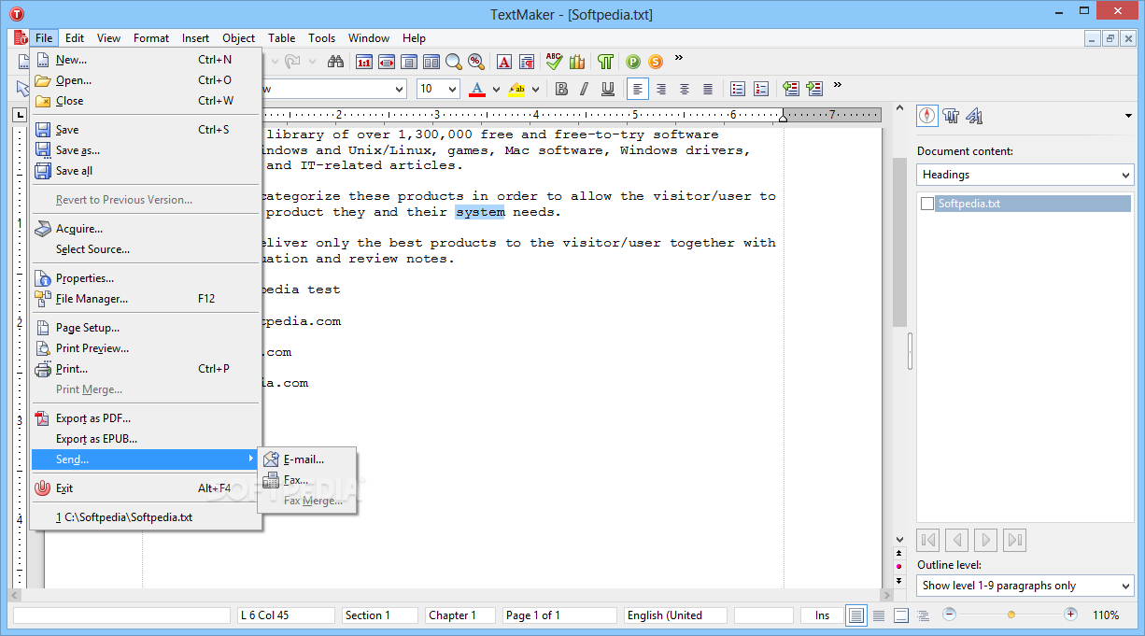Viewport: 1145px width, 636px height.
Task: Open the font name dropdown arrow
Action: (400, 89)
